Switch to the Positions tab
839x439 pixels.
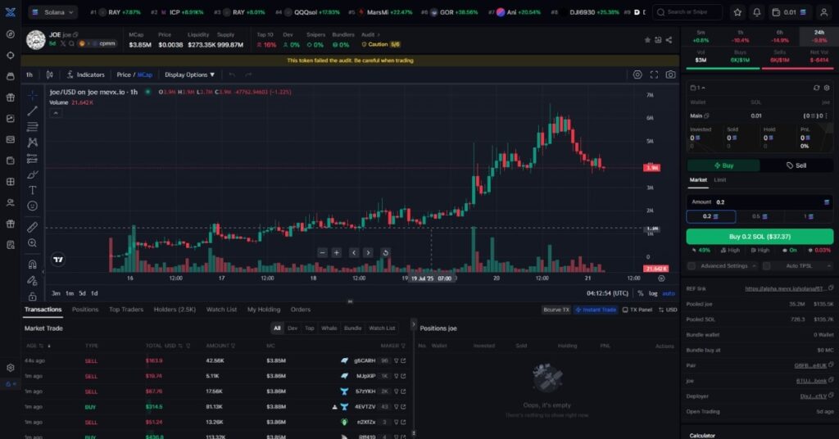tap(85, 310)
